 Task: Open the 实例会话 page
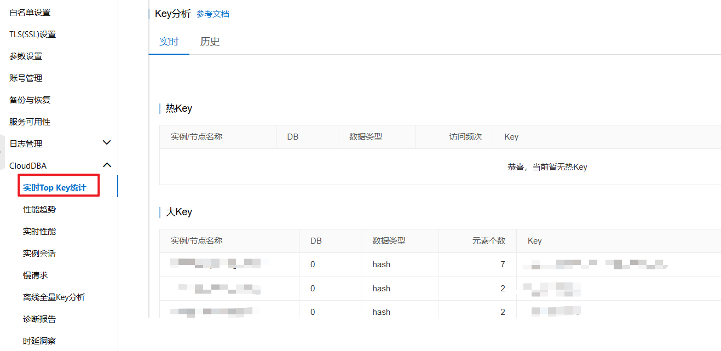tap(39, 253)
